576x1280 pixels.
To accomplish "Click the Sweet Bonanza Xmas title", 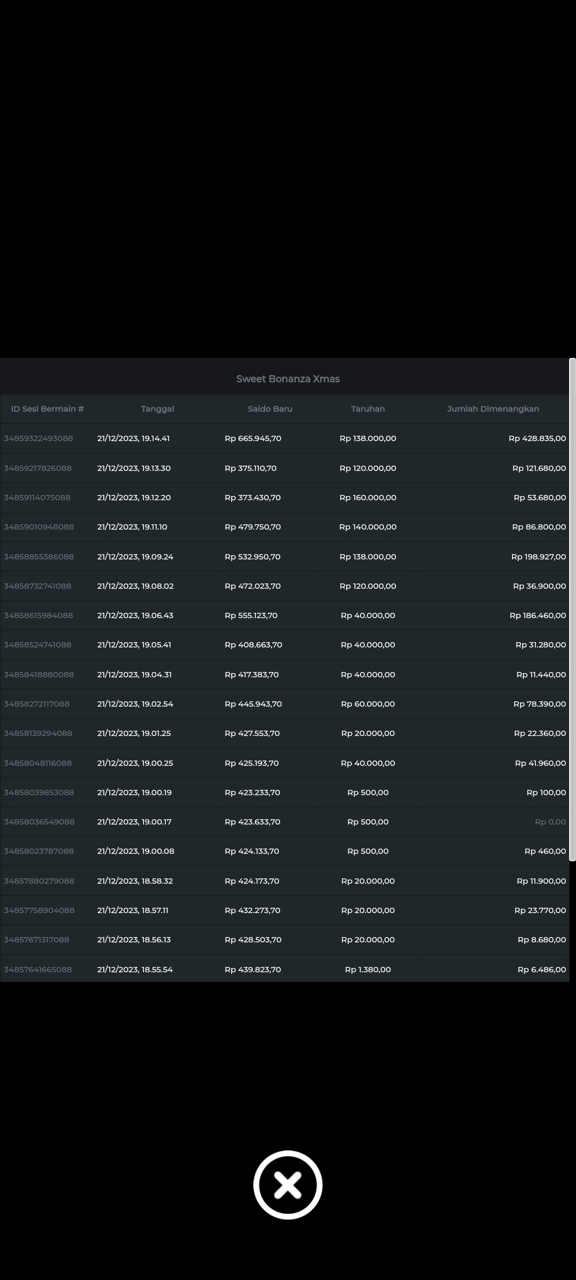I will pos(288,379).
